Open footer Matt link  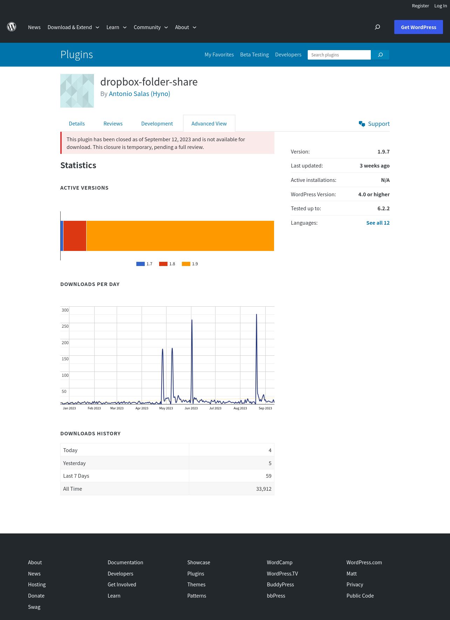pos(352,574)
